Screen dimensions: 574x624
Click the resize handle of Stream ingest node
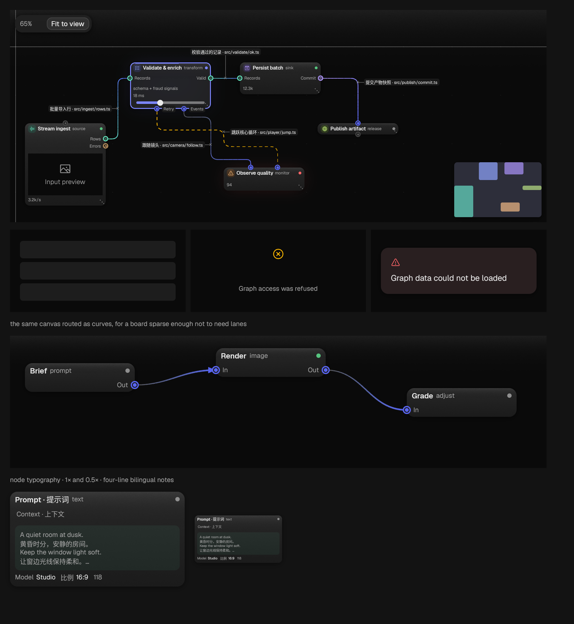[x=102, y=201]
